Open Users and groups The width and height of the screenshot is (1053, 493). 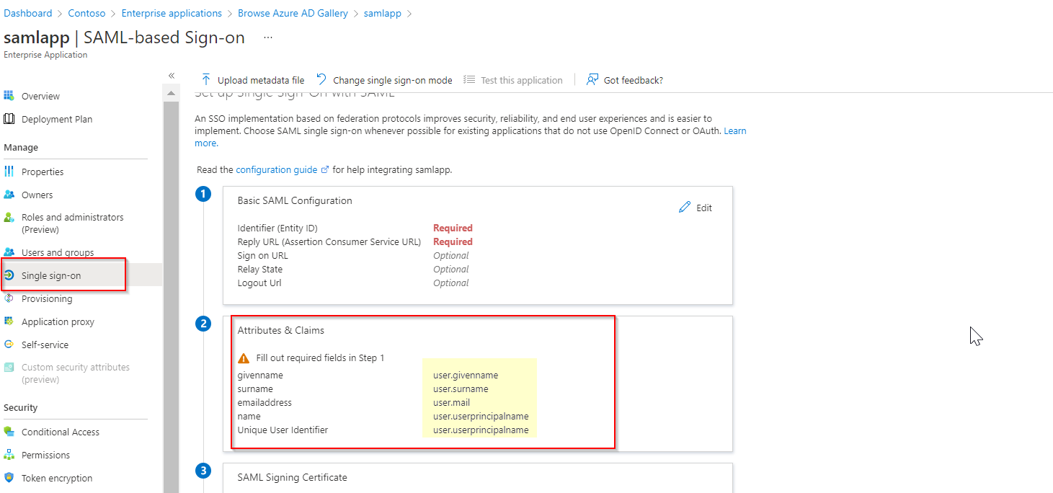click(58, 252)
